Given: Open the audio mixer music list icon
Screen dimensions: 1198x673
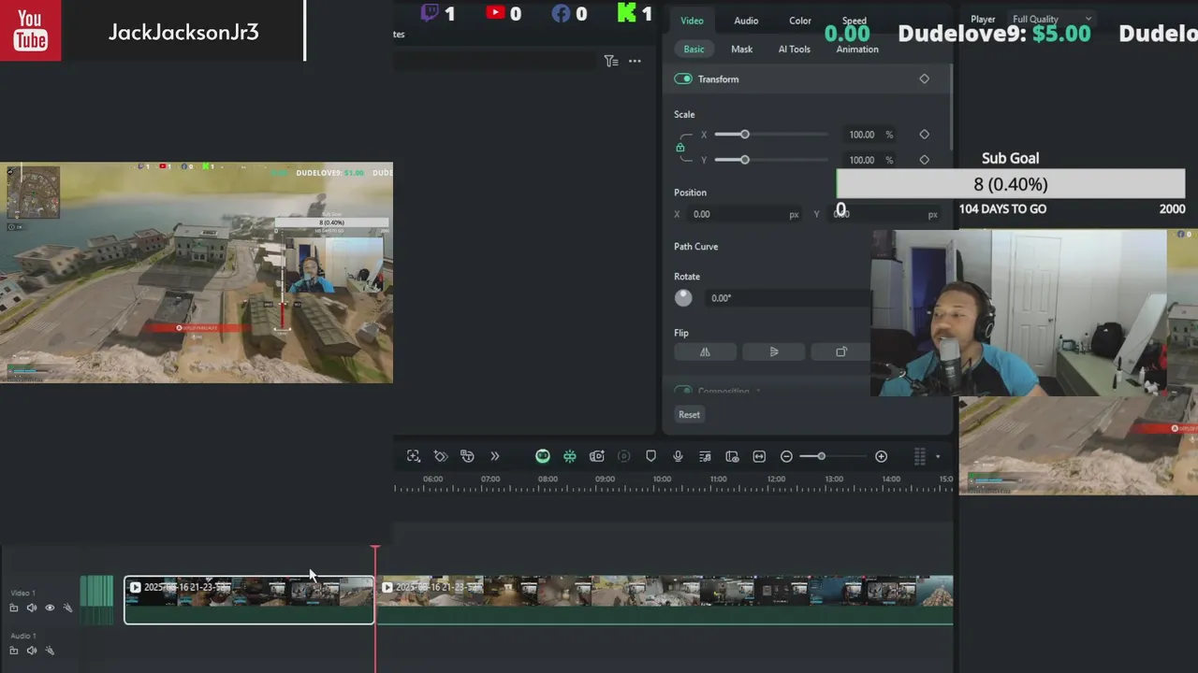Looking at the screenshot, I should [705, 456].
